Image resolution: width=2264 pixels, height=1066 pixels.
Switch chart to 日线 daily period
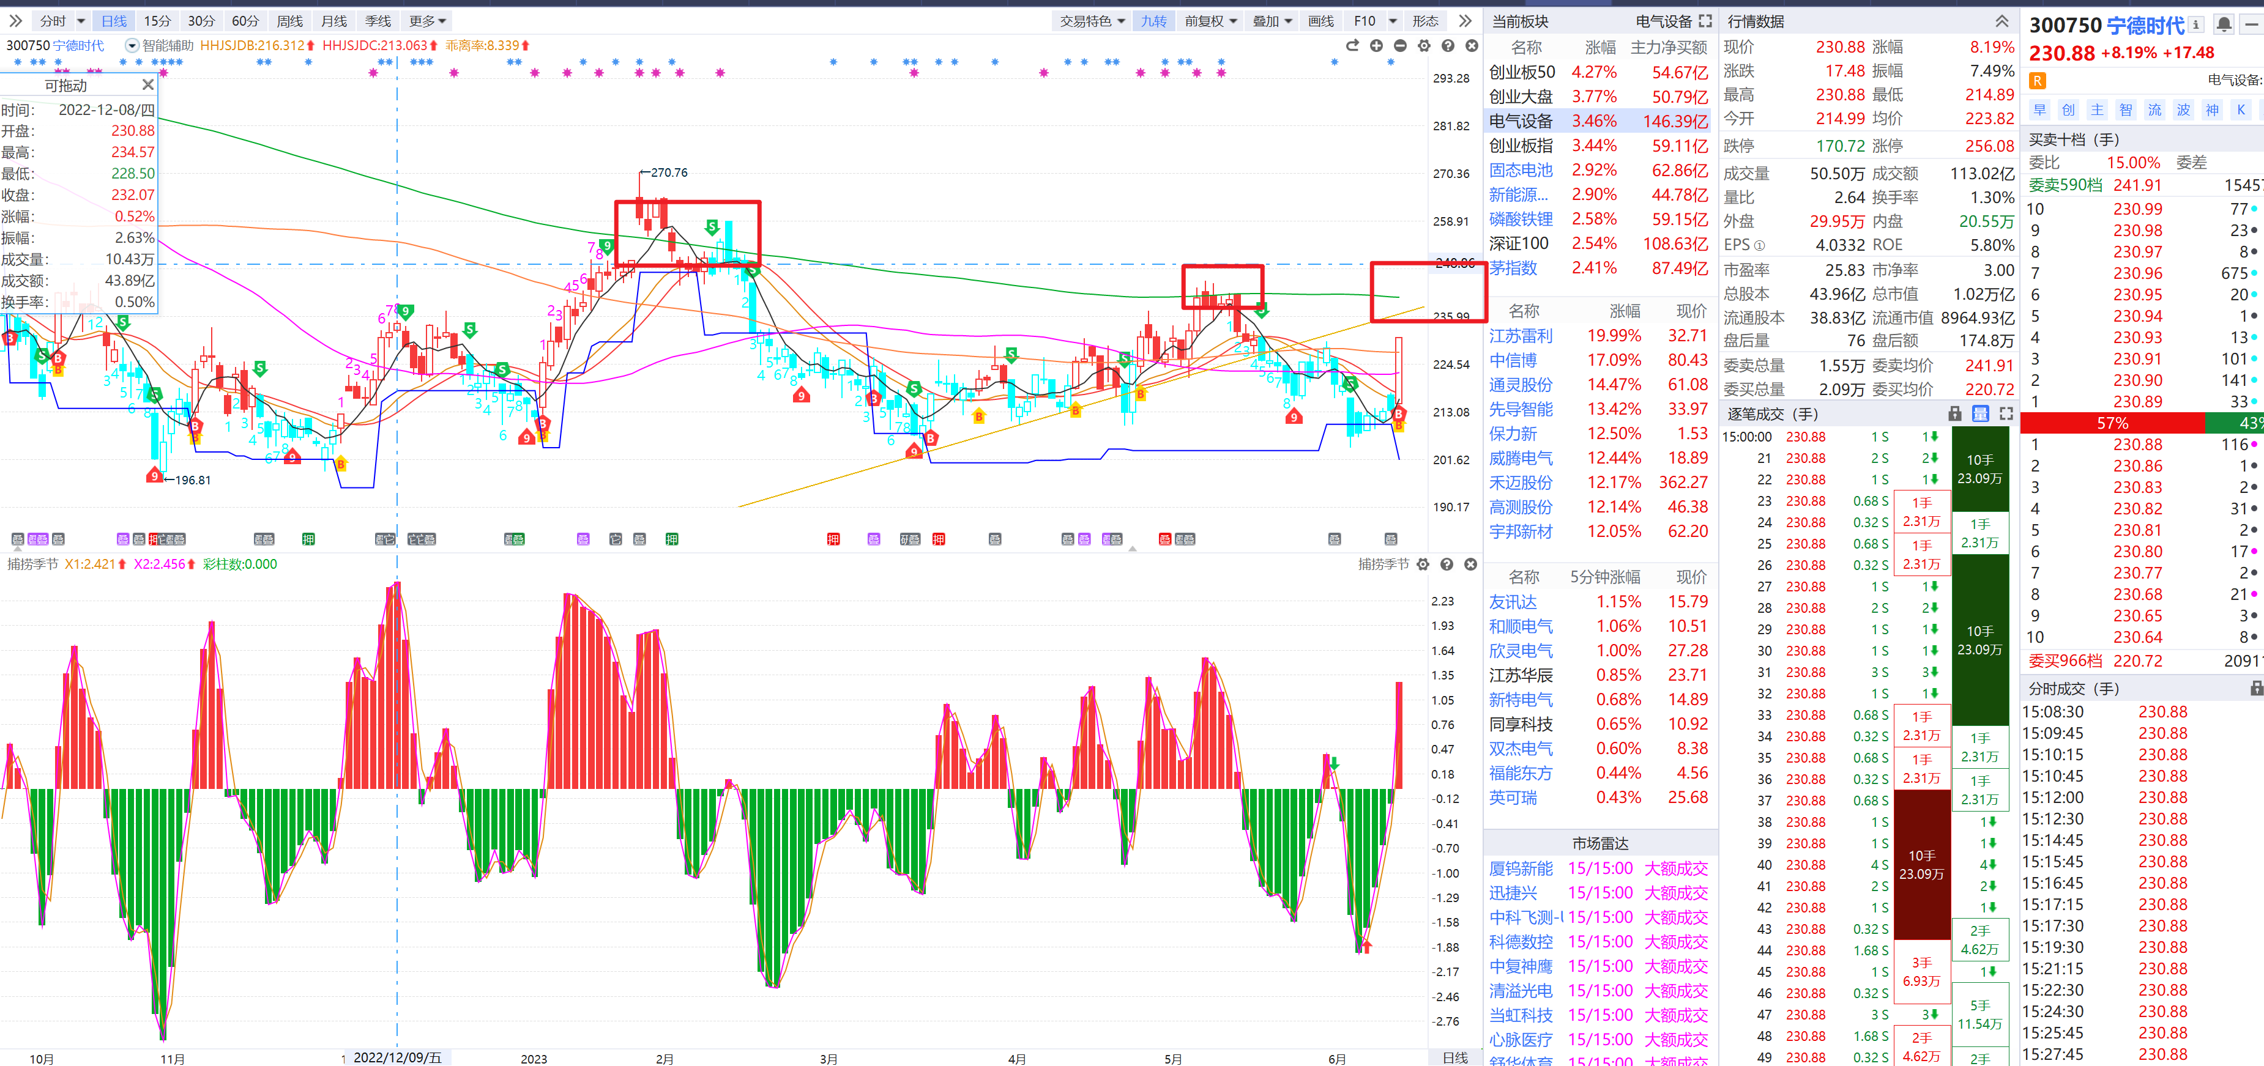click(113, 21)
